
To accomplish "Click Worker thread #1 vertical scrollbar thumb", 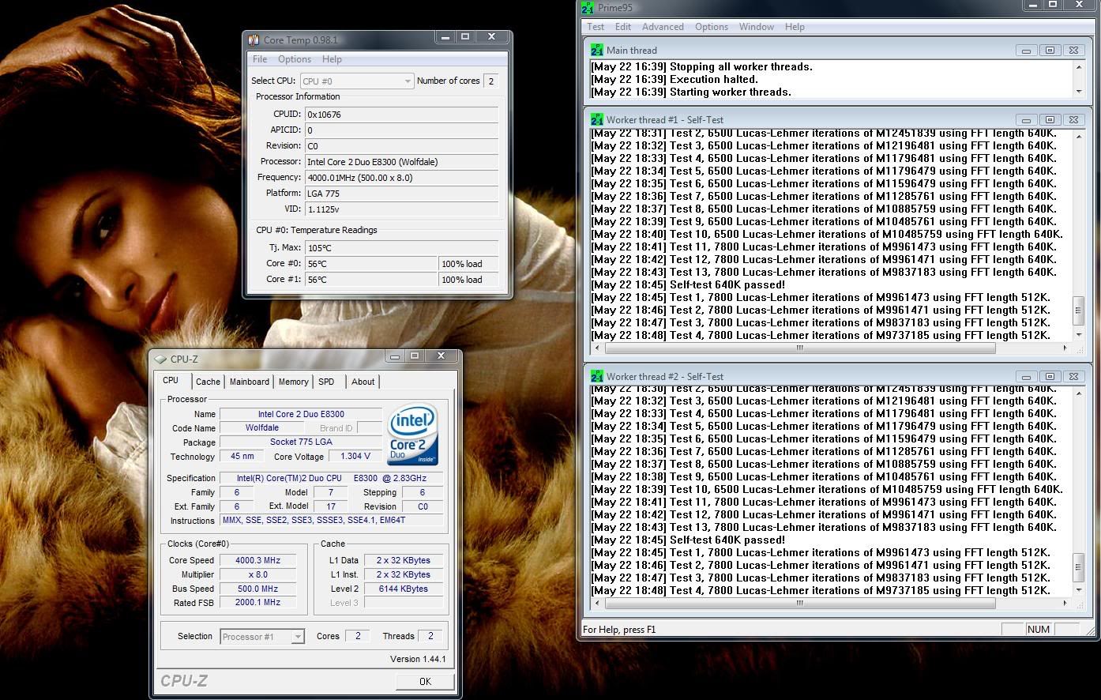I will coord(1079,310).
